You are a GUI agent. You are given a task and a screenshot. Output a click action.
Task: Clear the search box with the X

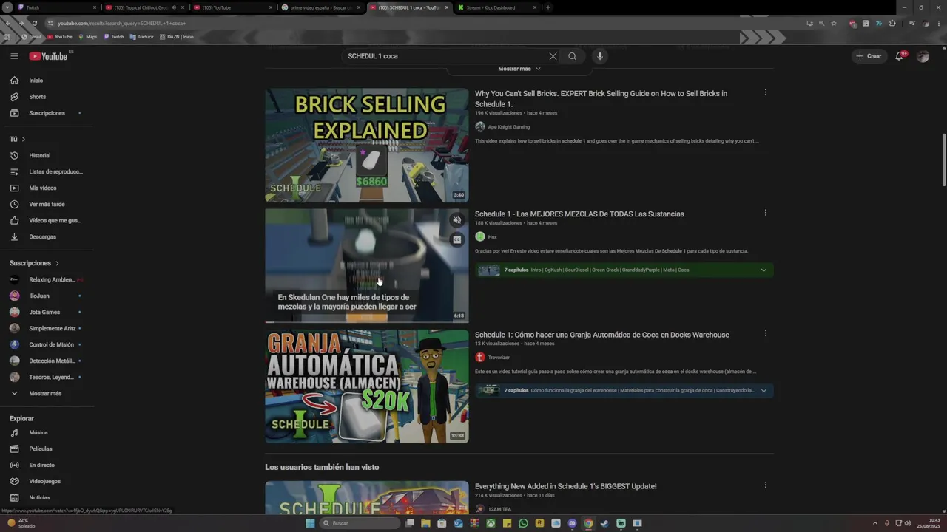click(553, 56)
